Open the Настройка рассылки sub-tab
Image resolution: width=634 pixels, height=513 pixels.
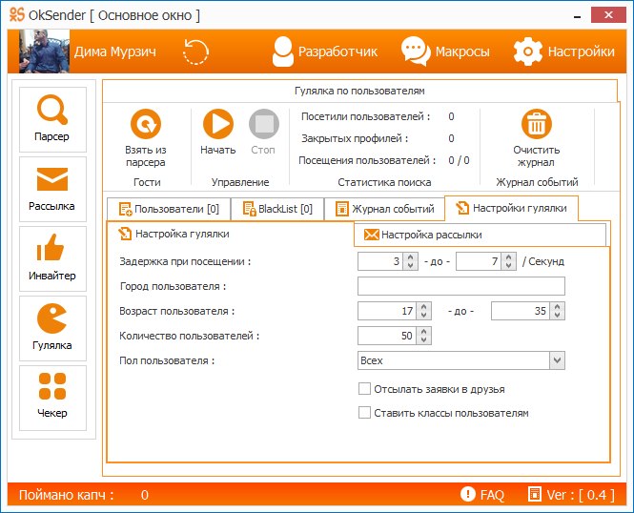[x=481, y=235]
